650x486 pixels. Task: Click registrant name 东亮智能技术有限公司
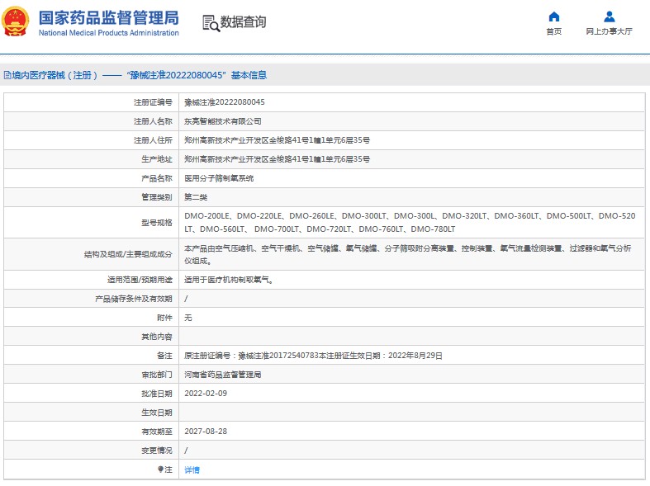click(223, 121)
